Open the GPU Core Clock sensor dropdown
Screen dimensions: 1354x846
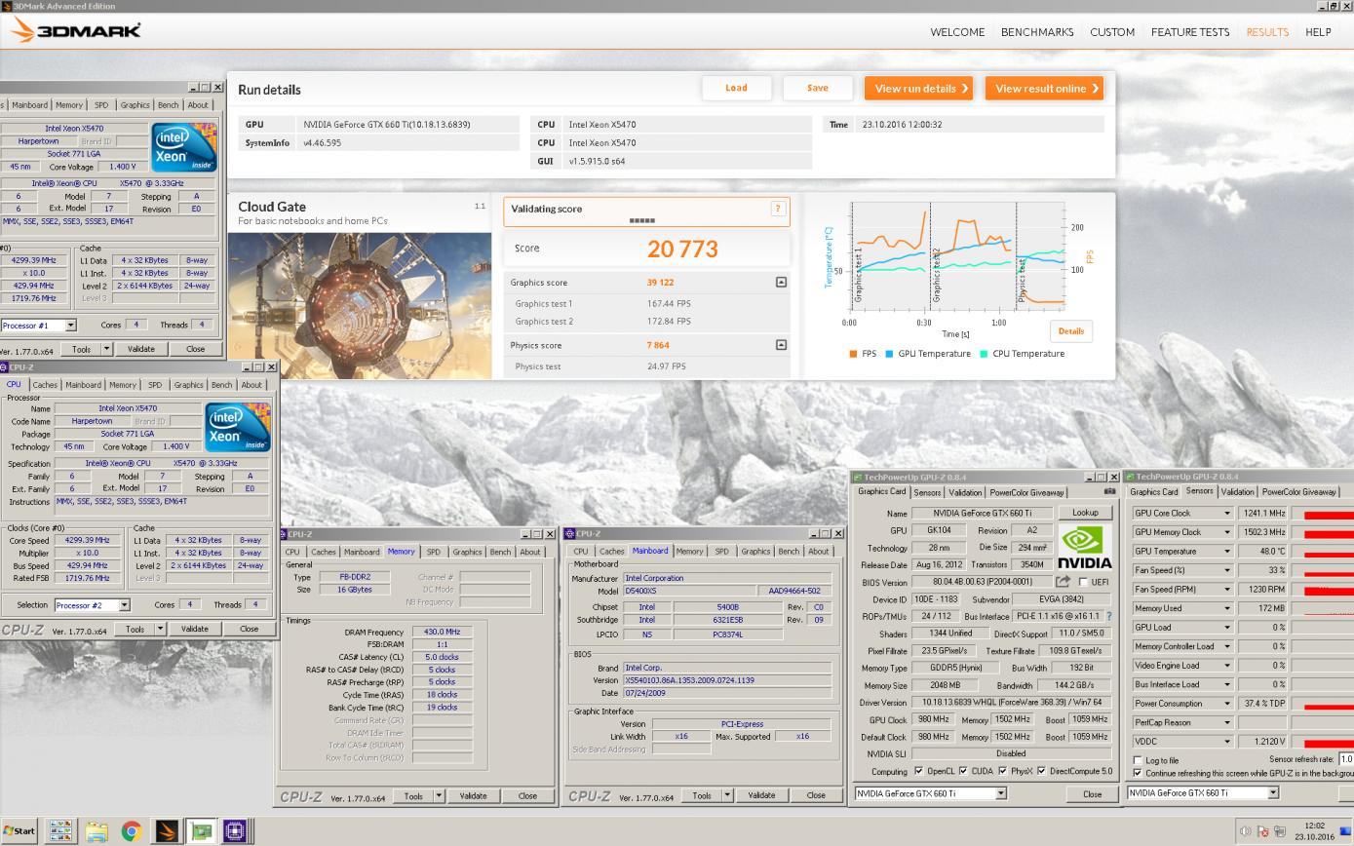[1227, 513]
